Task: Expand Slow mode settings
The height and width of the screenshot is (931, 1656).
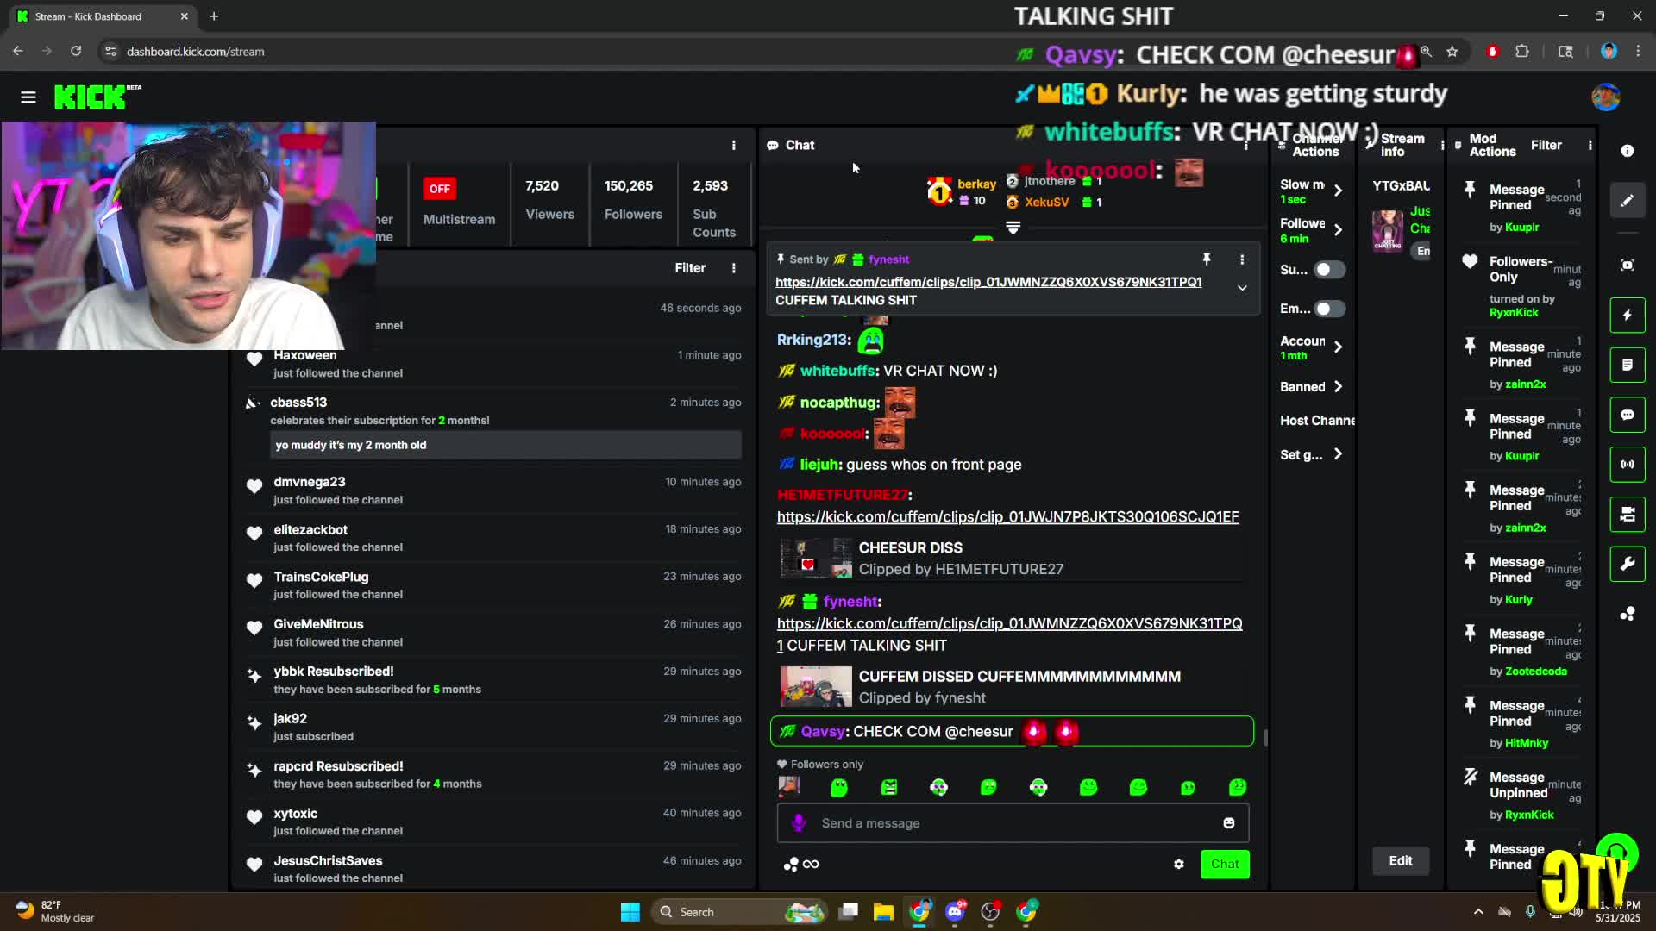Action: point(1338,191)
